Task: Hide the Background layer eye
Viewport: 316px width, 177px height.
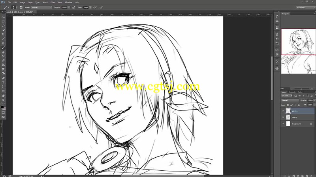Action: [x=283, y=124]
